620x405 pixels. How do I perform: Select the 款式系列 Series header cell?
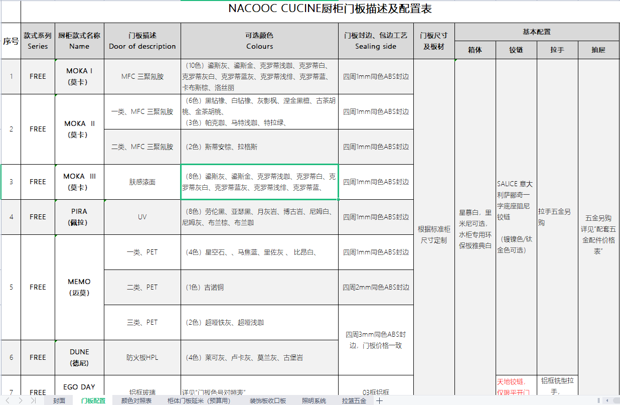point(38,41)
